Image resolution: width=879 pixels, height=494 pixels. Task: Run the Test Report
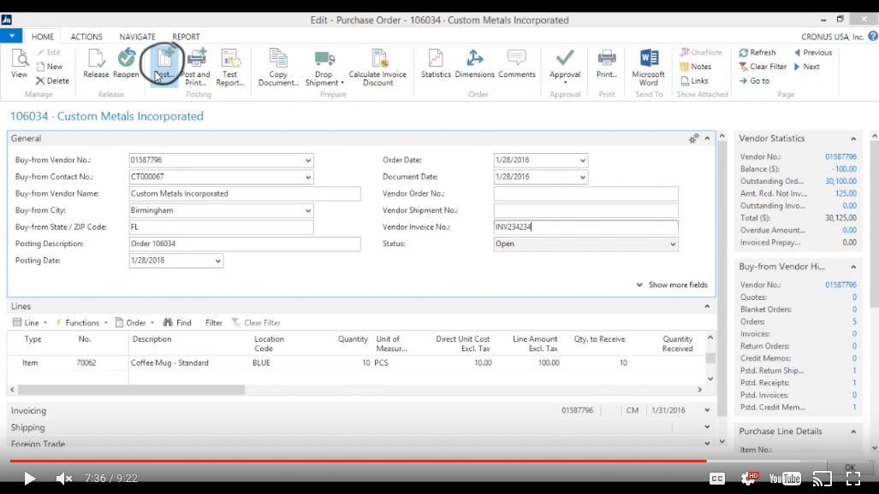click(x=230, y=68)
